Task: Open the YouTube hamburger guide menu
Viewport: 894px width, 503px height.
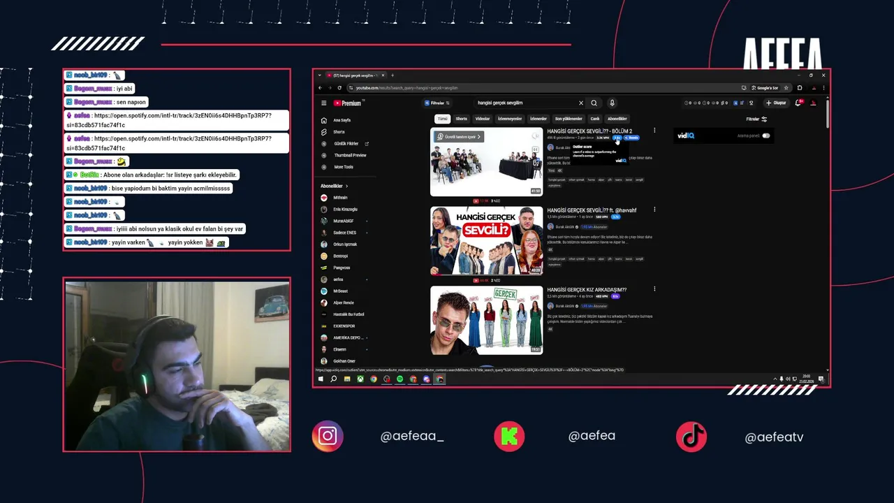Action: coord(323,103)
